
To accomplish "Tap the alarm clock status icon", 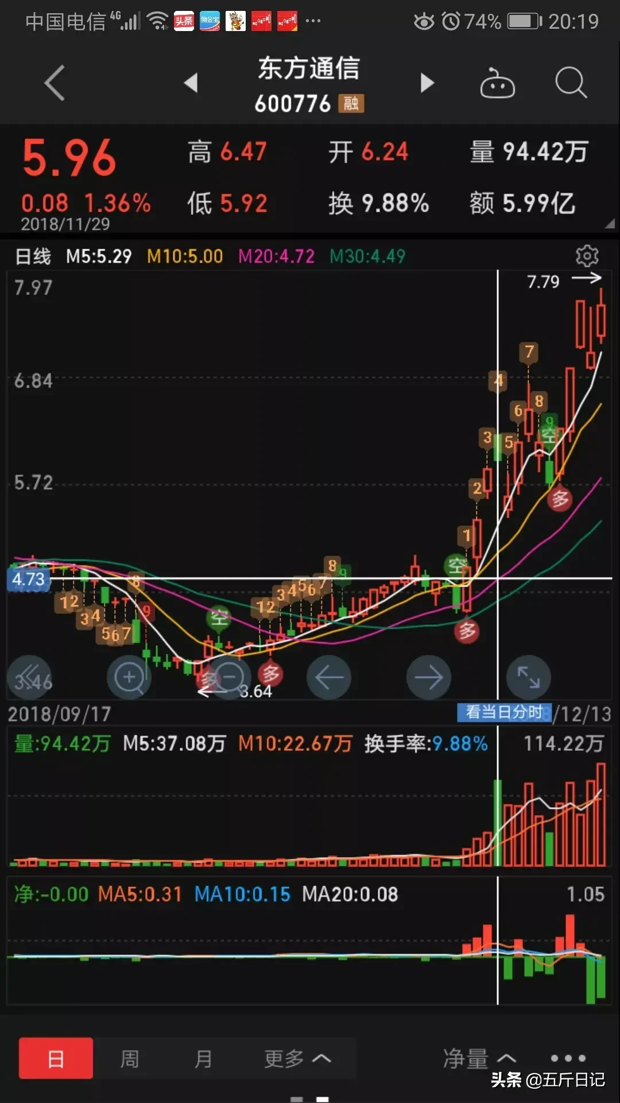I will (x=451, y=21).
